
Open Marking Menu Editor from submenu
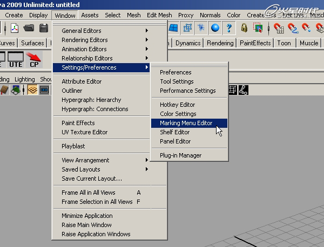[x=186, y=123]
